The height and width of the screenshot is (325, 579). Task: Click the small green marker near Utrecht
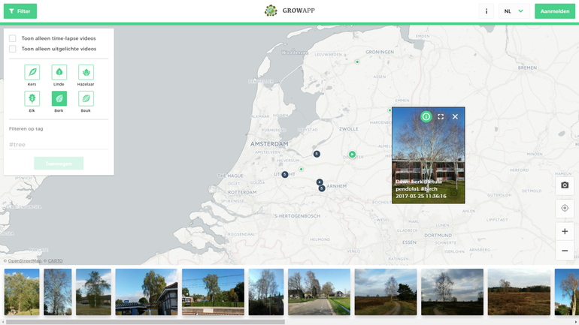pos(302,169)
